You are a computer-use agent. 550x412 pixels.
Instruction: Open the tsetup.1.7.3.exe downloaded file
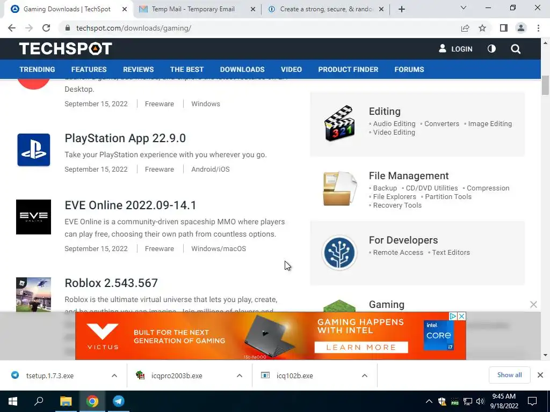50,376
